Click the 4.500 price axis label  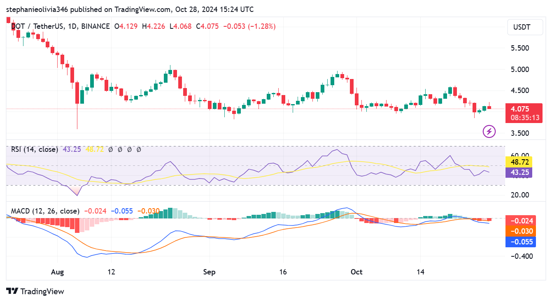(x=519, y=91)
